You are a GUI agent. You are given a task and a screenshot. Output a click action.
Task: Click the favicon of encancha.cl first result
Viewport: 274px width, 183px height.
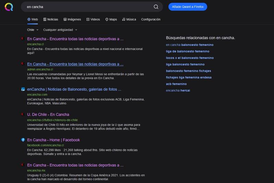click(23, 39)
